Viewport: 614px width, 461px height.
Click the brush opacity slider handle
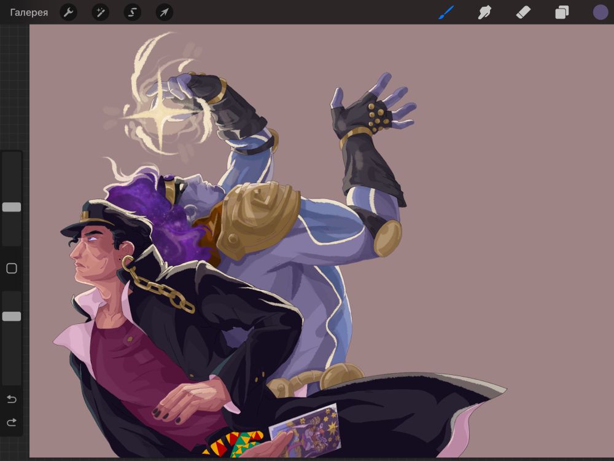pyautogui.click(x=12, y=317)
